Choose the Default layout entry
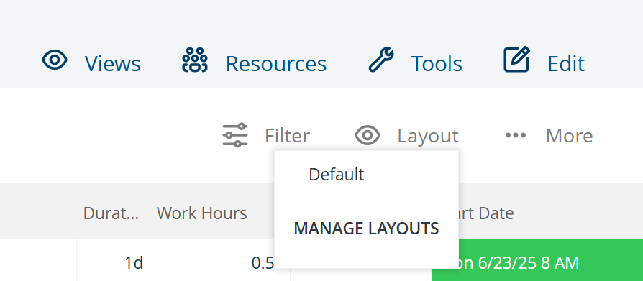This screenshot has width=643, height=281. pyautogui.click(x=366, y=175)
